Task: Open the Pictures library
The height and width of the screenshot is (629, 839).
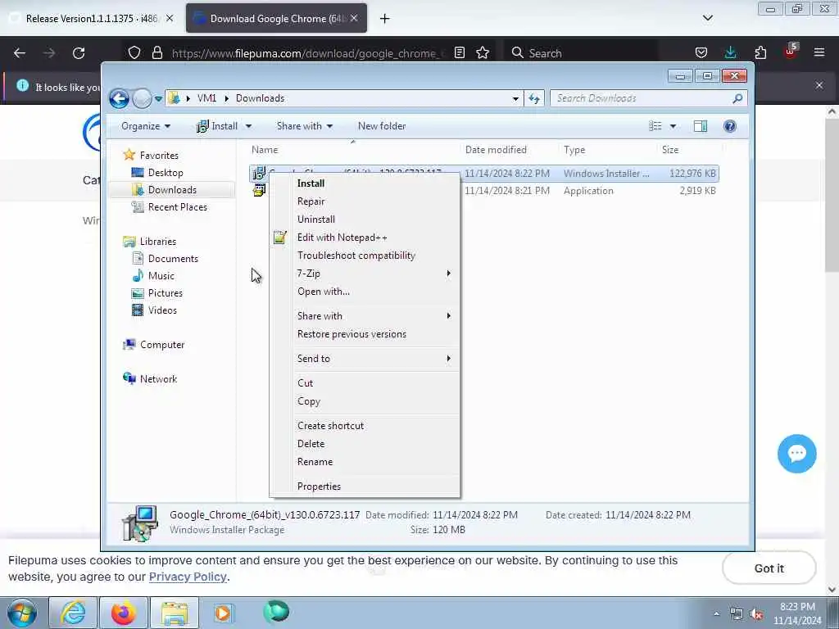Action: click(165, 293)
